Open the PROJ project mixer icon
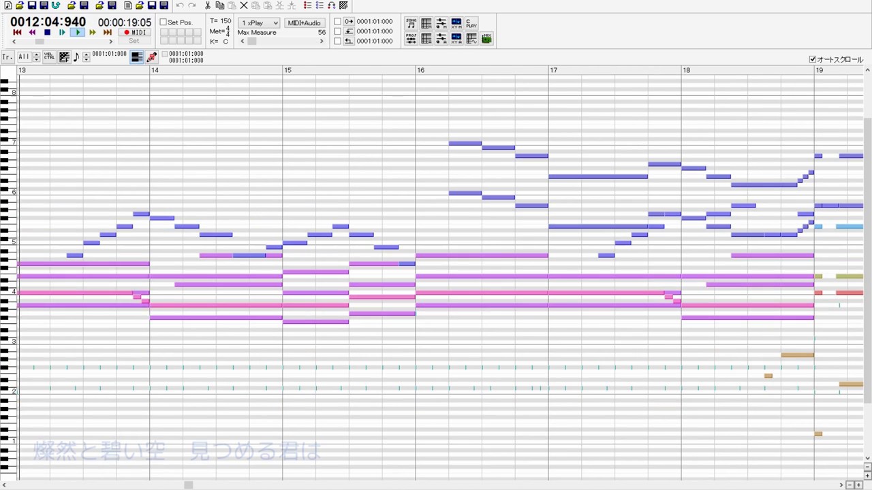This screenshot has height=490, width=872. pos(411,39)
